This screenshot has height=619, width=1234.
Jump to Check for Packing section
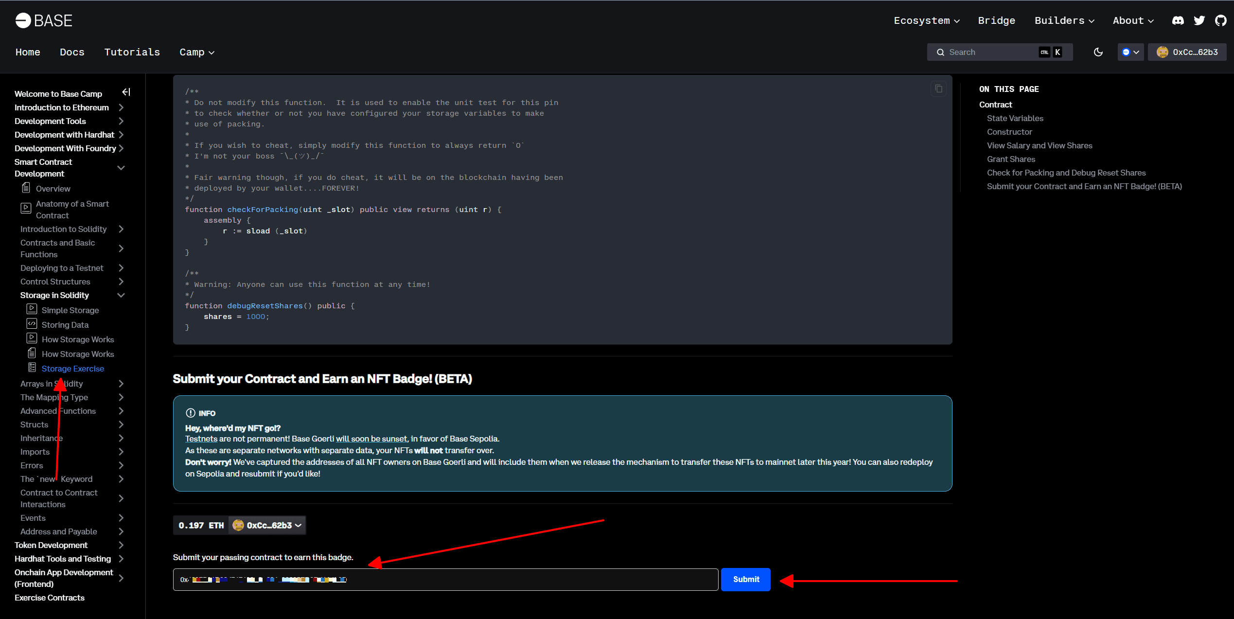coord(1066,173)
